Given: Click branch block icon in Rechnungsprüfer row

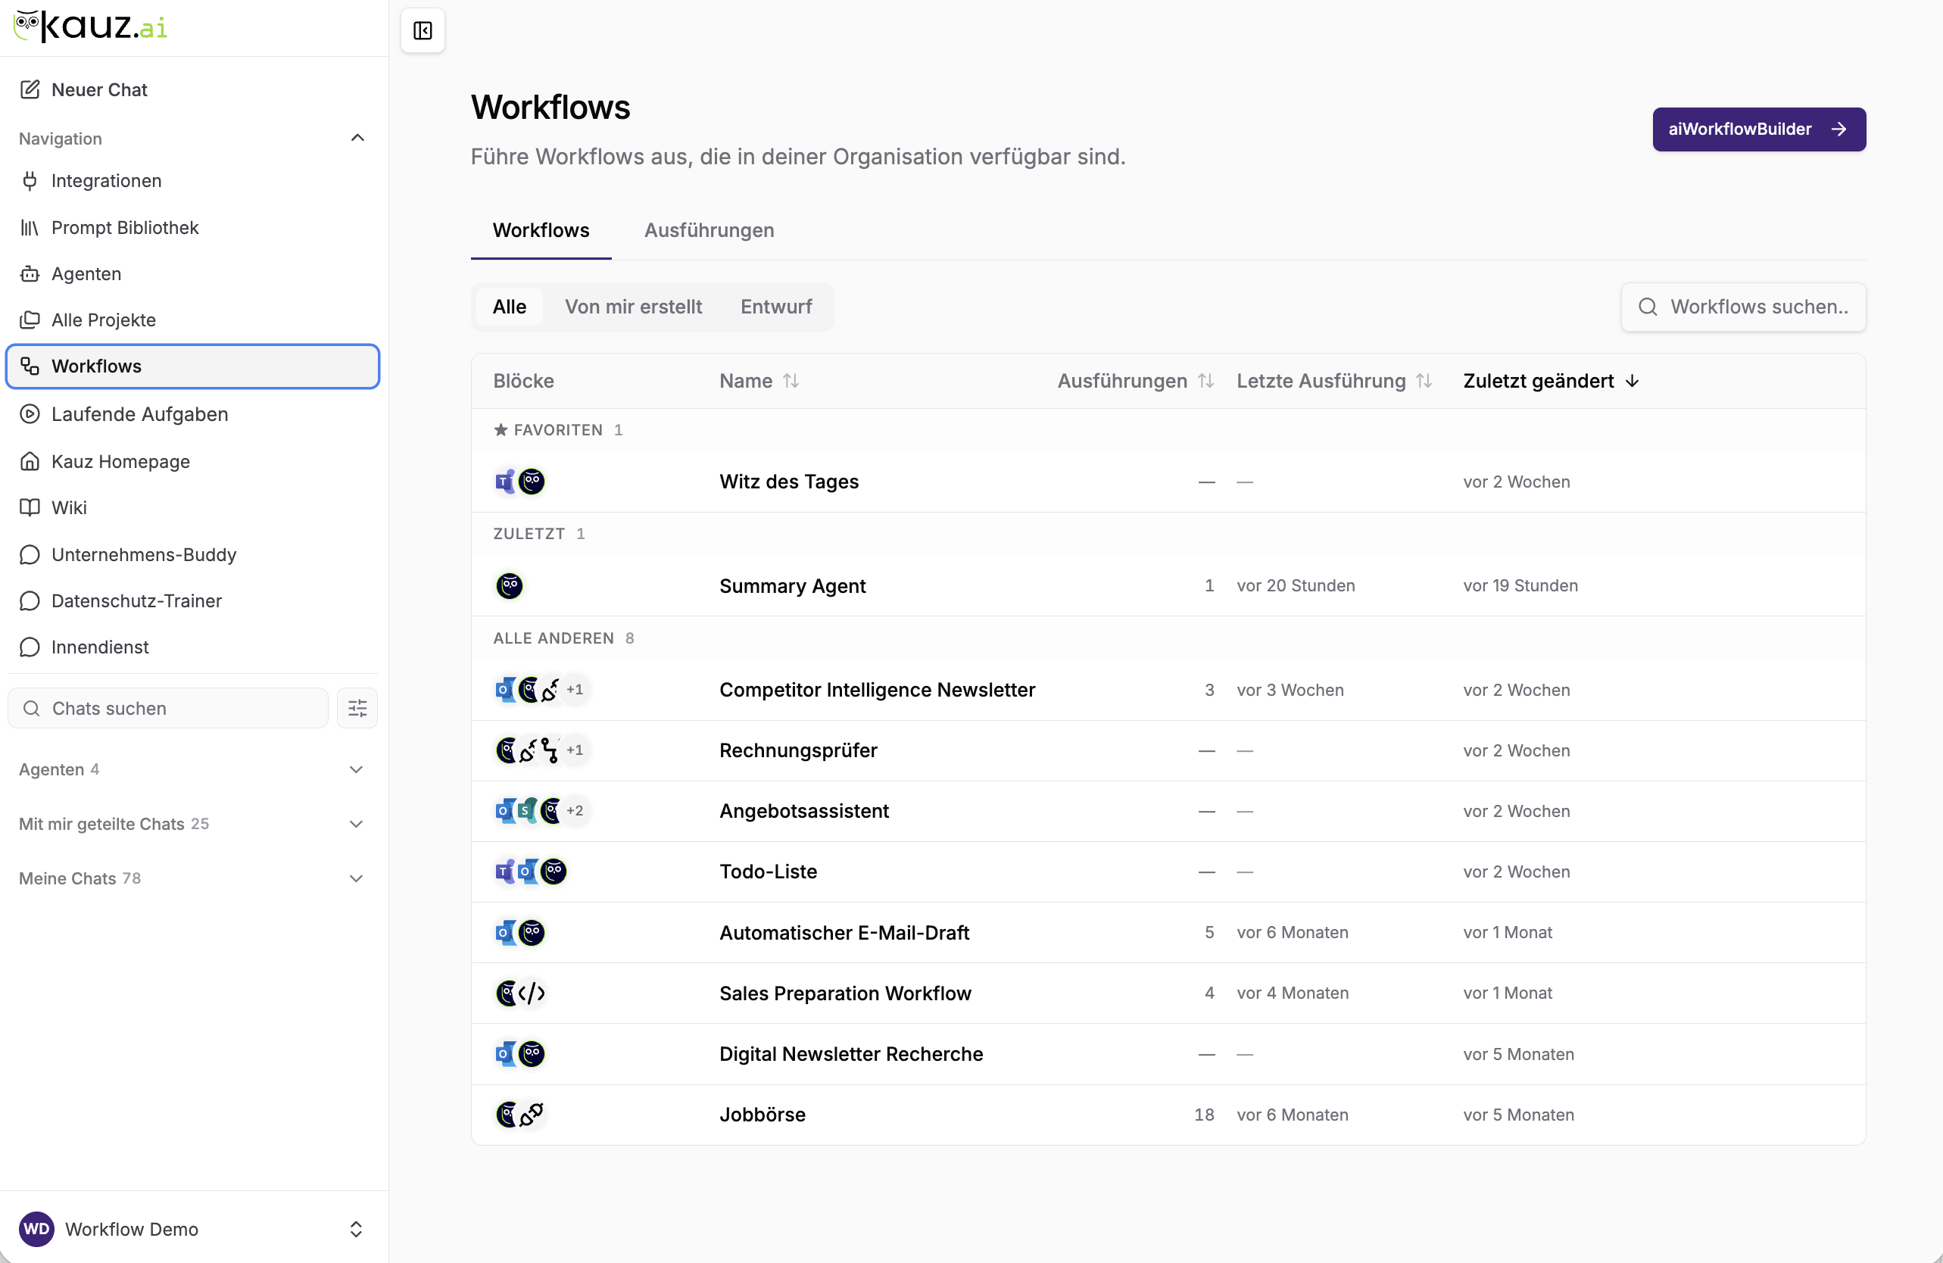Looking at the screenshot, I should coord(550,750).
